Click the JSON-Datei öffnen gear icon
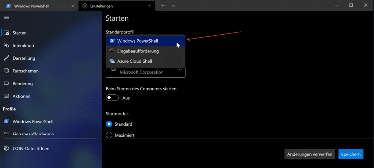The height and width of the screenshot is (168, 374). click(x=6, y=148)
